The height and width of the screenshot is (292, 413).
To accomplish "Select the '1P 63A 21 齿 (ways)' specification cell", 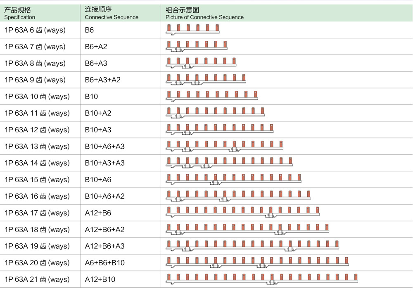I will [x=40, y=279].
